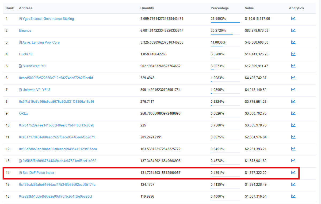This screenshot has height=204, width=321.
Task: Open address 0x7b47529a7ee341b583f40eafd79d44b0f13c90ab
Action: click(x=56, y=125)
